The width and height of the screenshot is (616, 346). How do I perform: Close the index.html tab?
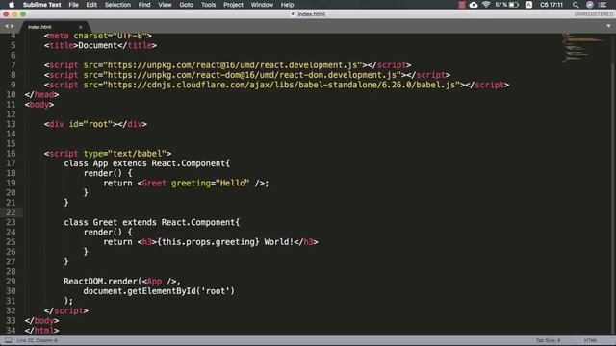(x=81, y=27)
